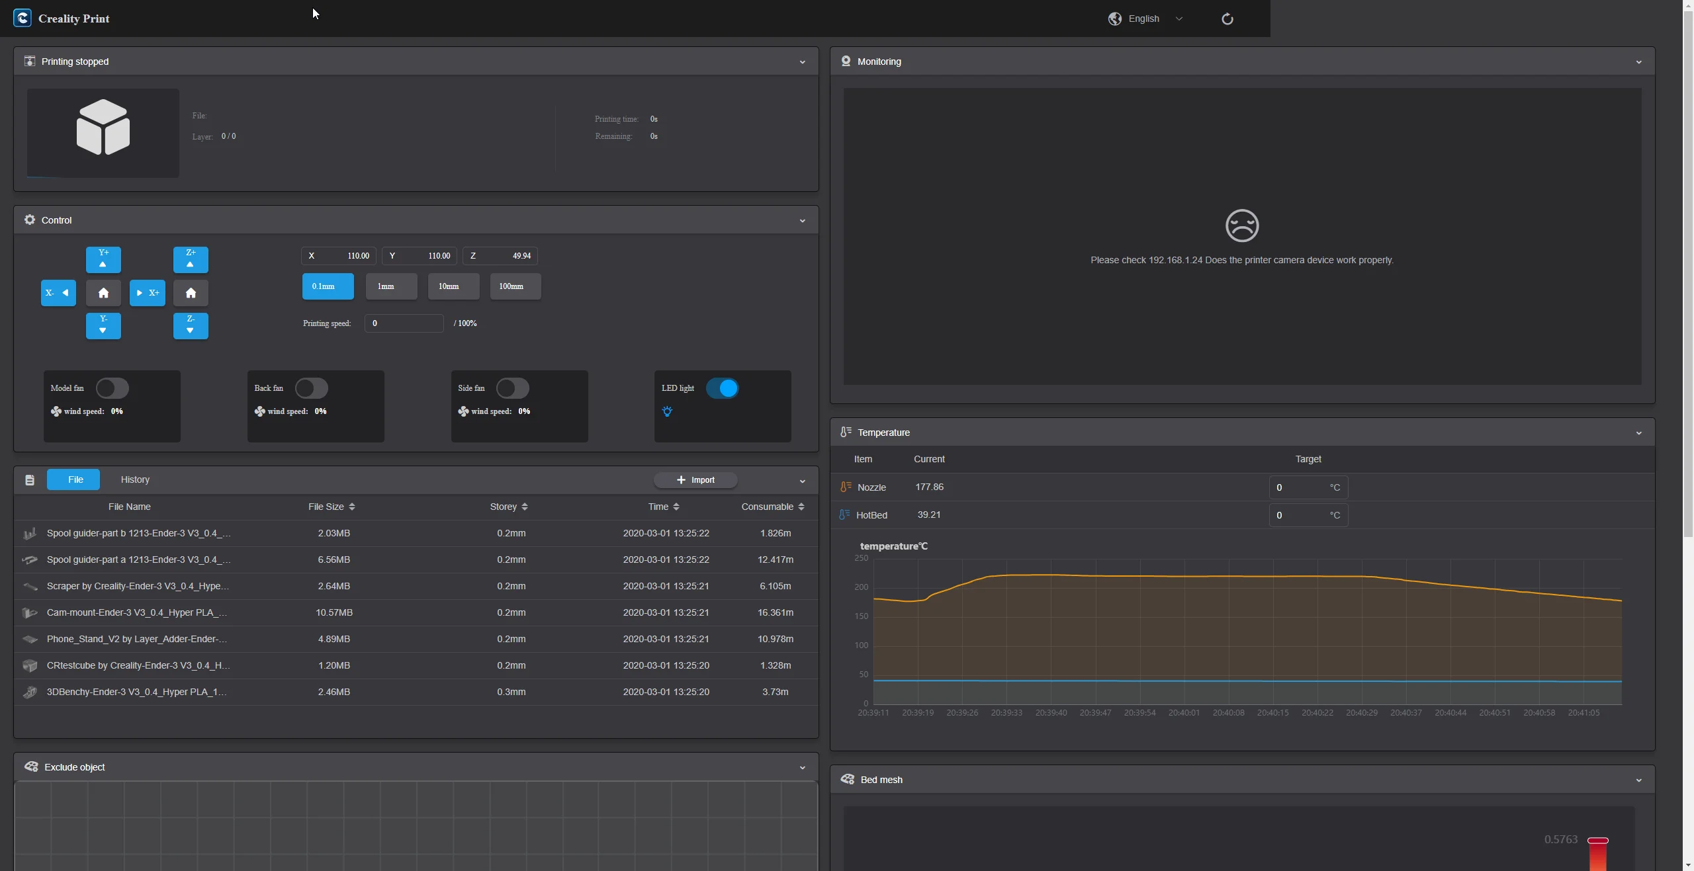
Task: Select the 10mm step distance button
Action: (x=453, y=286)
